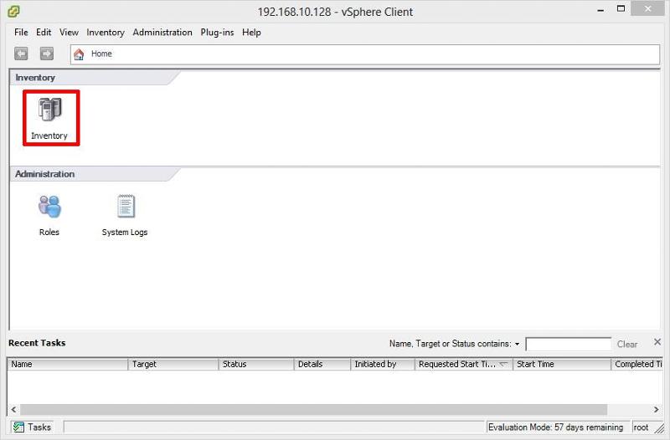Click the Recent Tasks panel title
The width and height of the screenshot is (670, 440).
coord(37,343)
